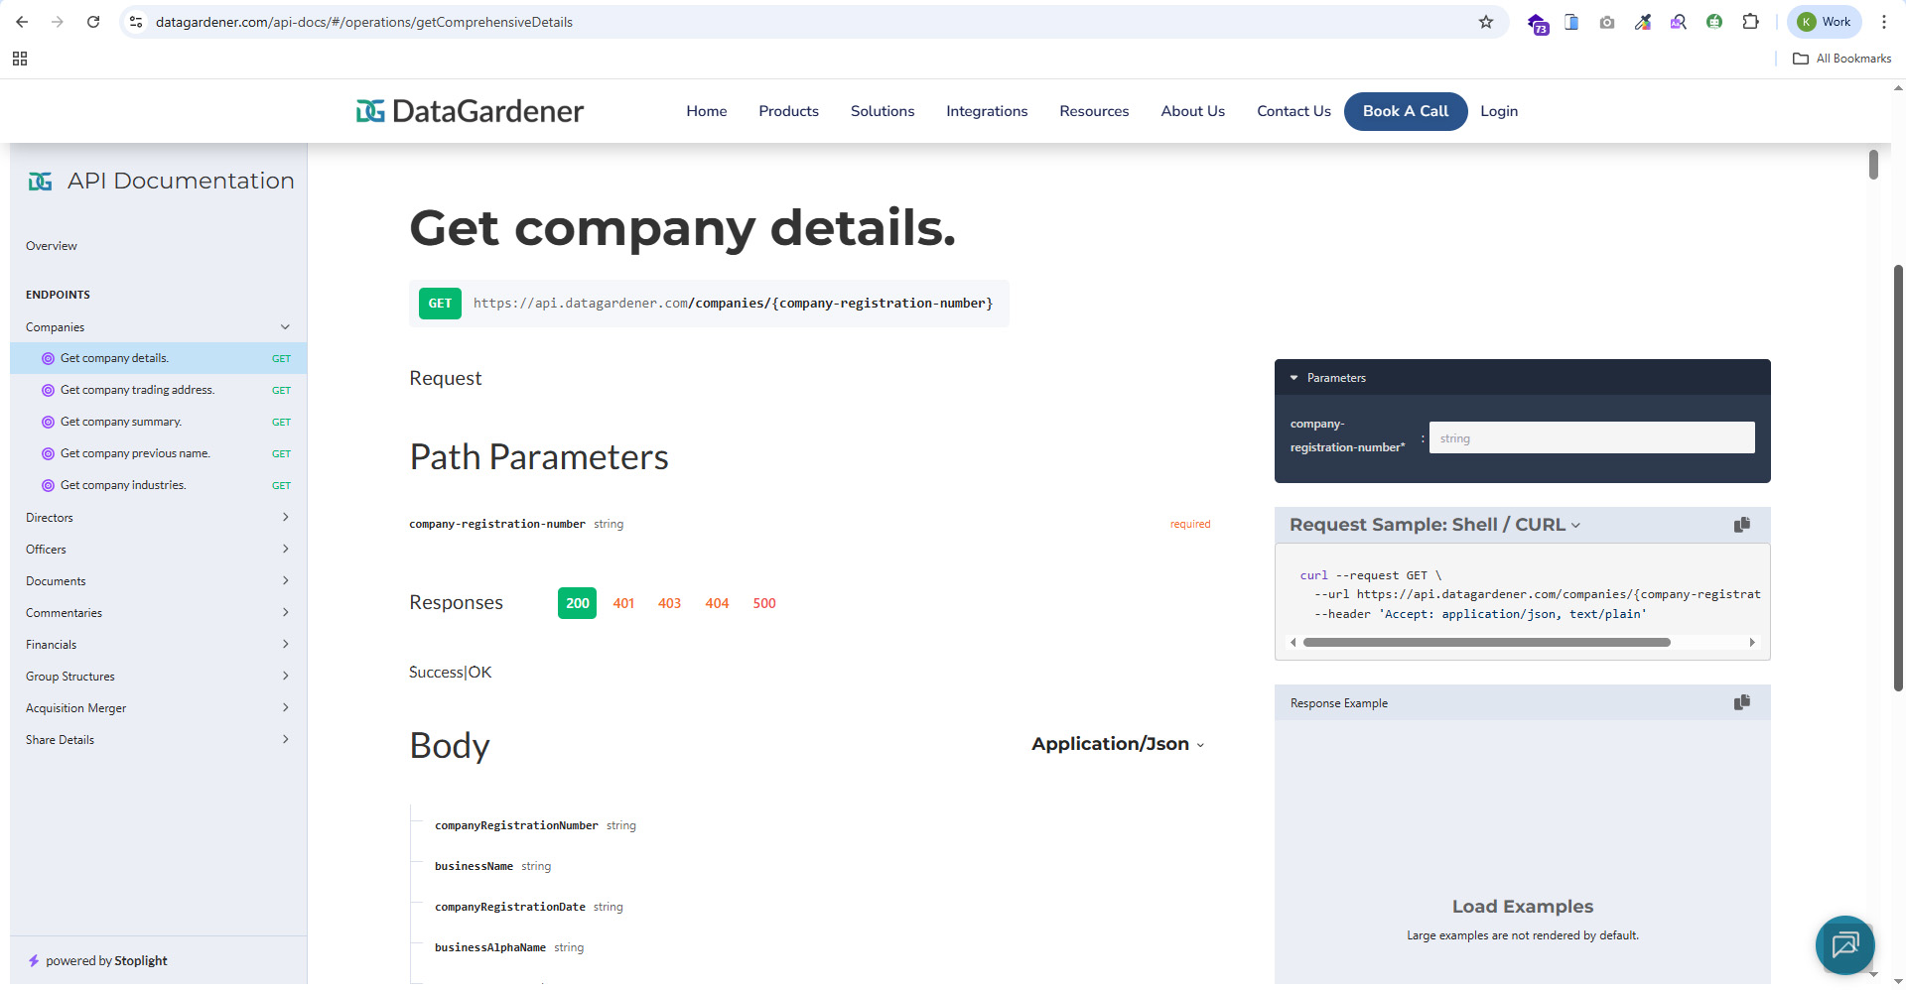The height and width of the screenshot is (990, 1906).
Task: Select the 500 response tab
Action: [764, 603]
